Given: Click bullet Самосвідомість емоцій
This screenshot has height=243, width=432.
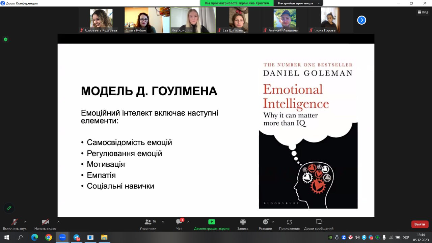Looking at the screenshot, I should click(x=129, y=142).
